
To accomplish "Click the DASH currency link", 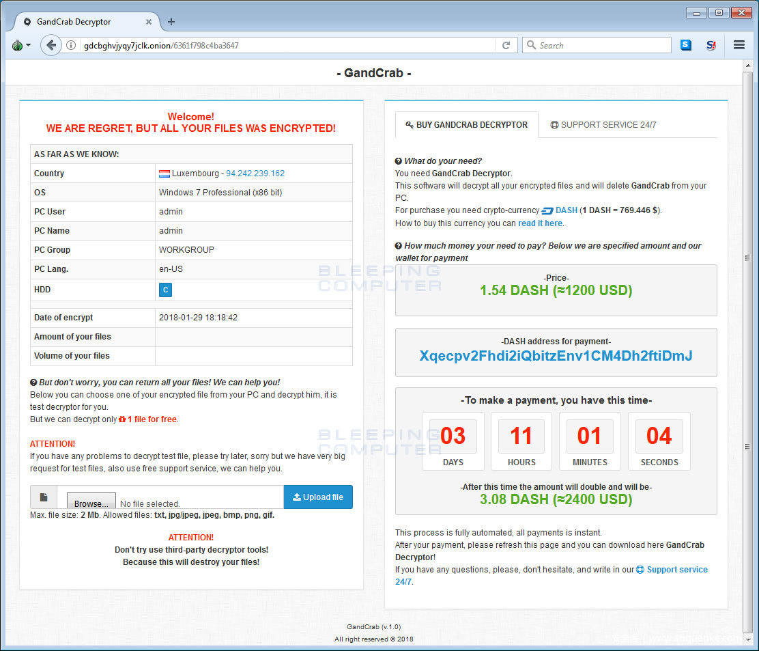I will point(566,210).
